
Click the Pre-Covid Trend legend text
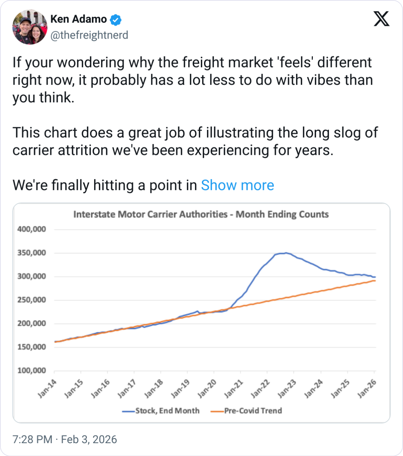(x=253, y=411)
